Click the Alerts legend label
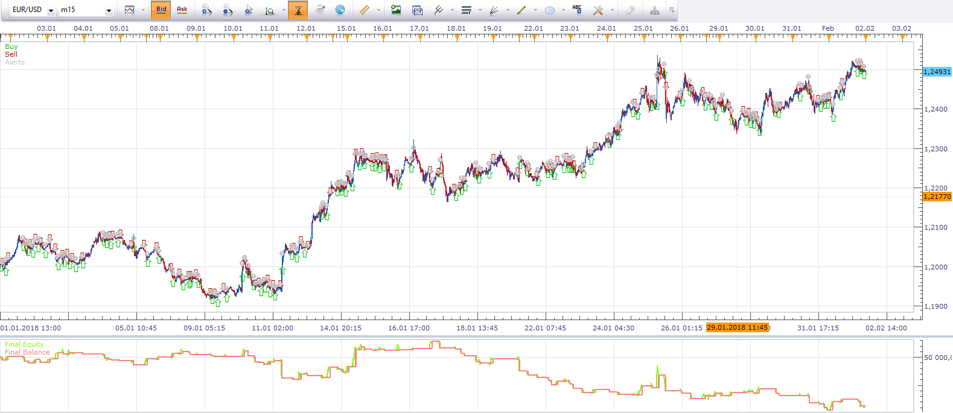 (15, 62)
